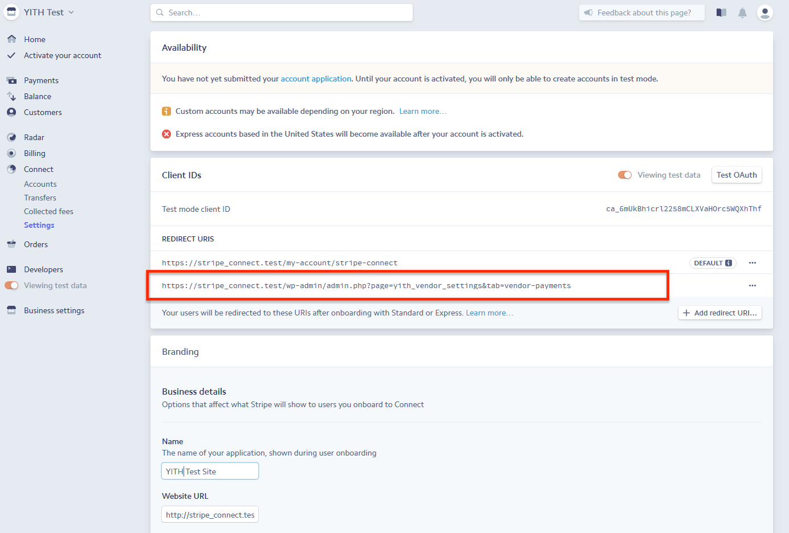Select Connect in the sidebar
This screenshot has width=789, height=533.
tap(39, 169)
